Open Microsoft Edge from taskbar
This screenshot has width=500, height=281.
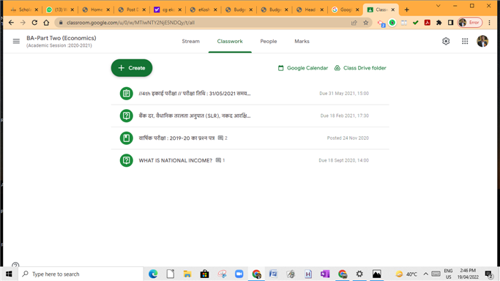[x=153, y=274]
